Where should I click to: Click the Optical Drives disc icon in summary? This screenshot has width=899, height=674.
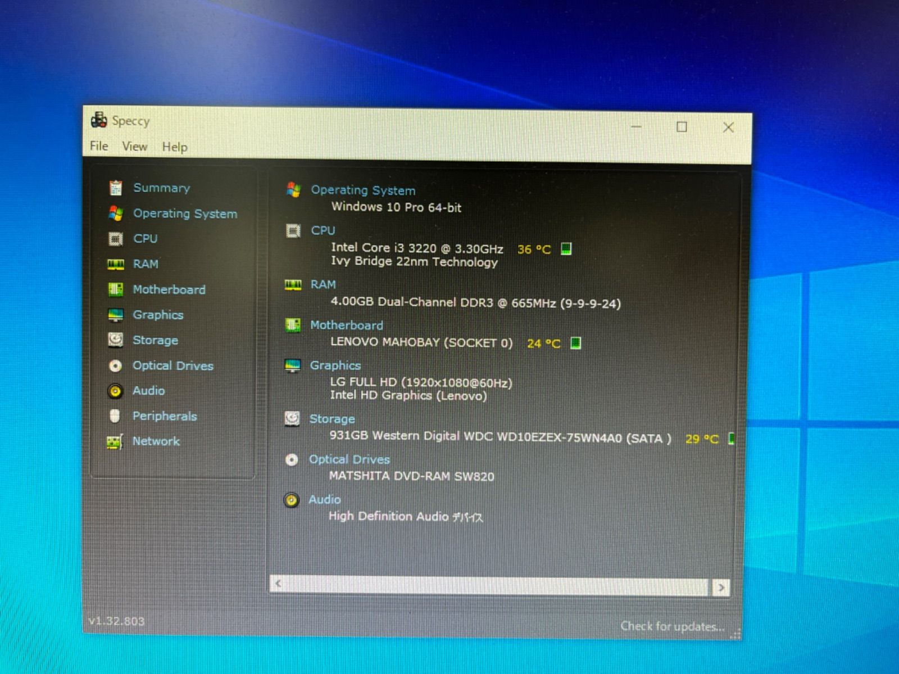pos(292,460)
